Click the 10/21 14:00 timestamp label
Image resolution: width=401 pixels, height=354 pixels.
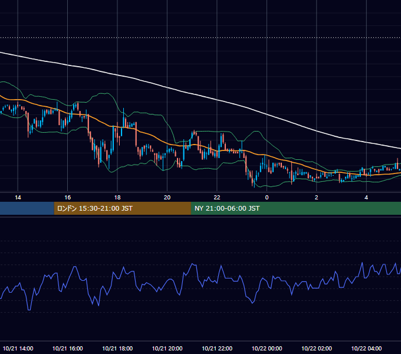(18, 348)
